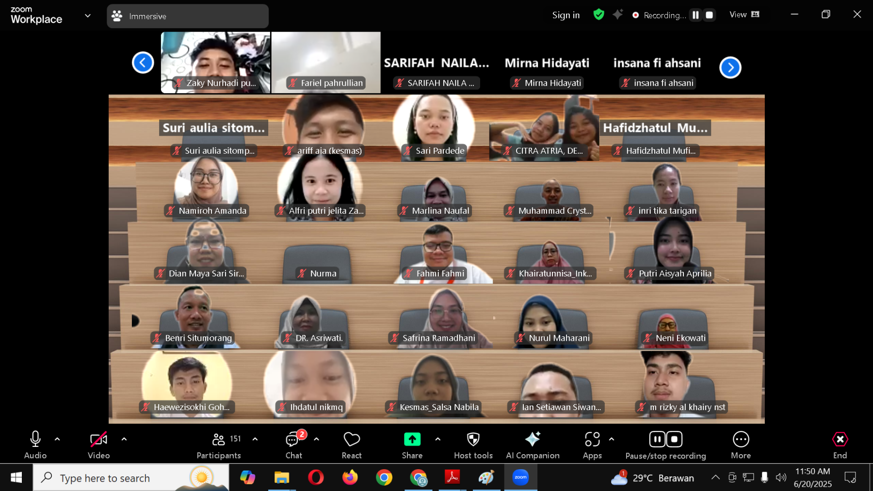Select the Immersive view tab

point(187,16)
